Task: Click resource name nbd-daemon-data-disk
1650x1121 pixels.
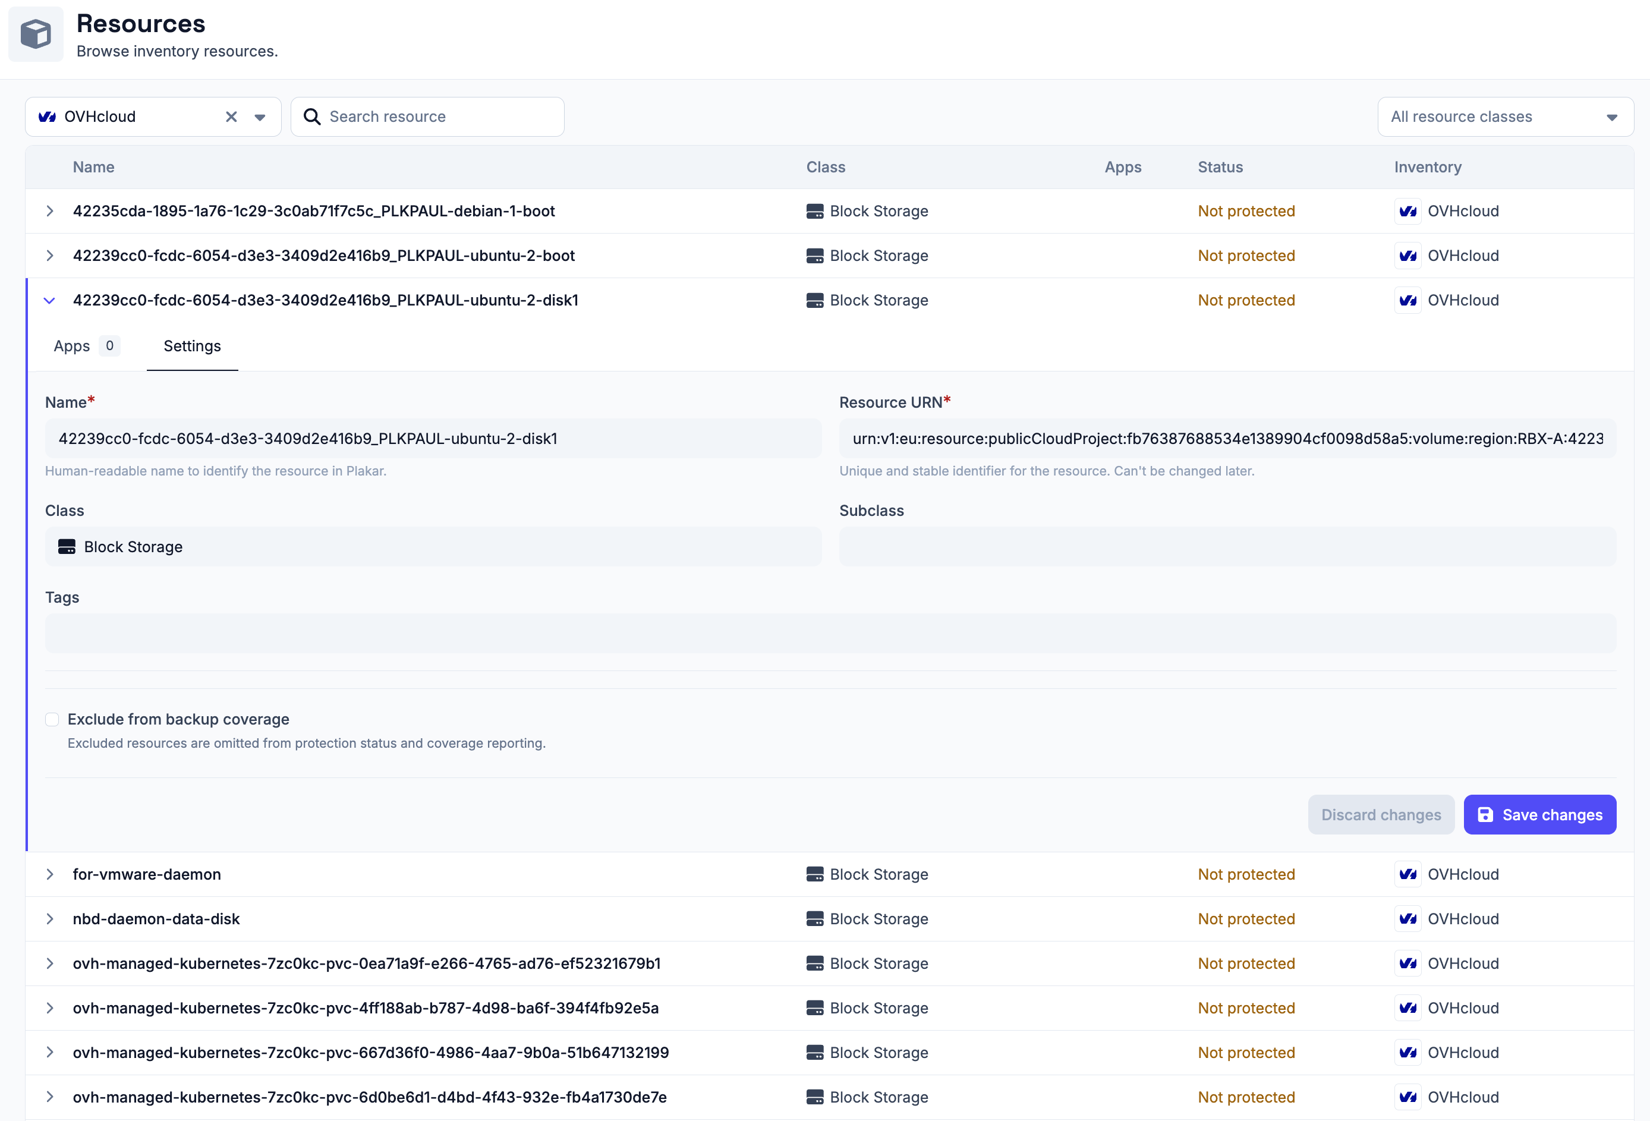Action: click(156, 919)
